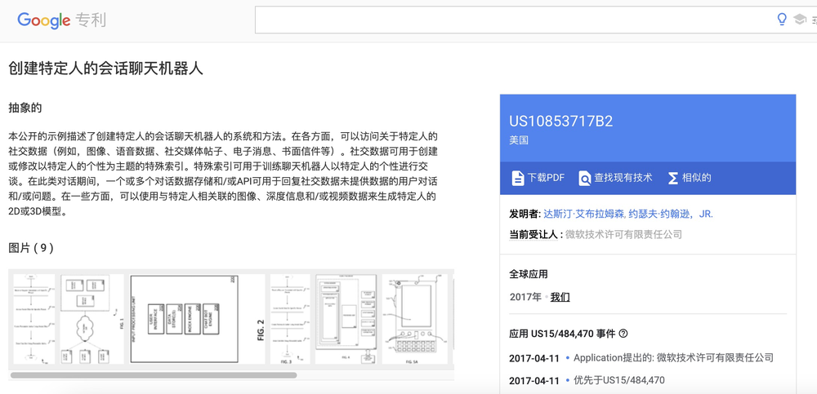
Task: Click the 下载PDF document icon
Action: pyautogui.click(x=517, y=178)
